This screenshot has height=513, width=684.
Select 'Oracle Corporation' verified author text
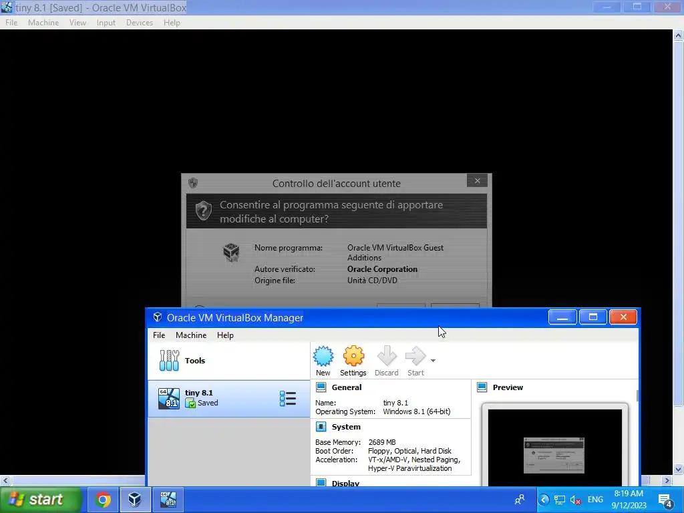click(x=382, y=269)
